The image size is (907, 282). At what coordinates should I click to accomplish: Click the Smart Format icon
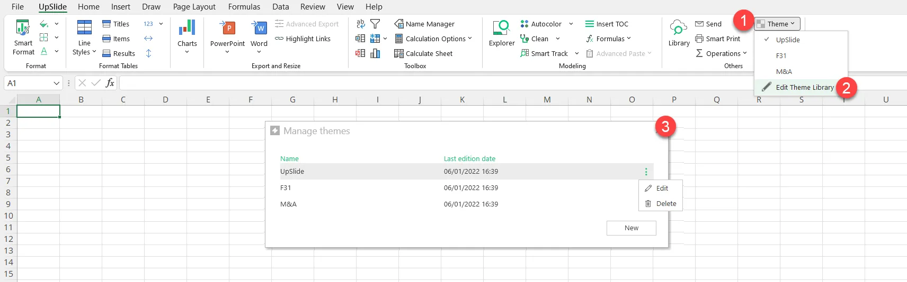23,28
